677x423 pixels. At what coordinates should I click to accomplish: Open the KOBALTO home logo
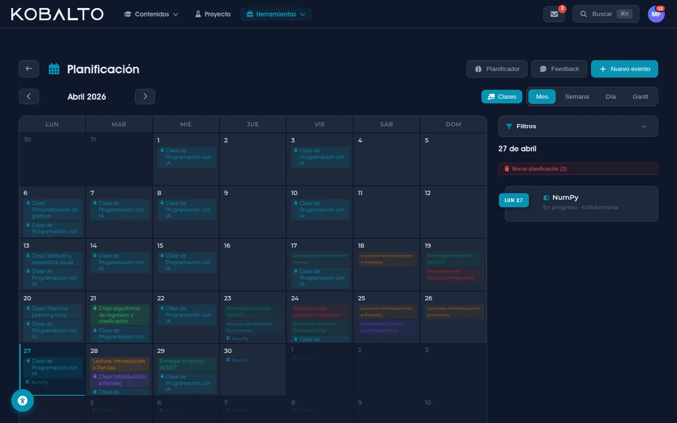(57, 14)
